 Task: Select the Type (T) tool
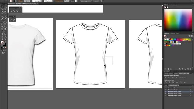point(2,14)
